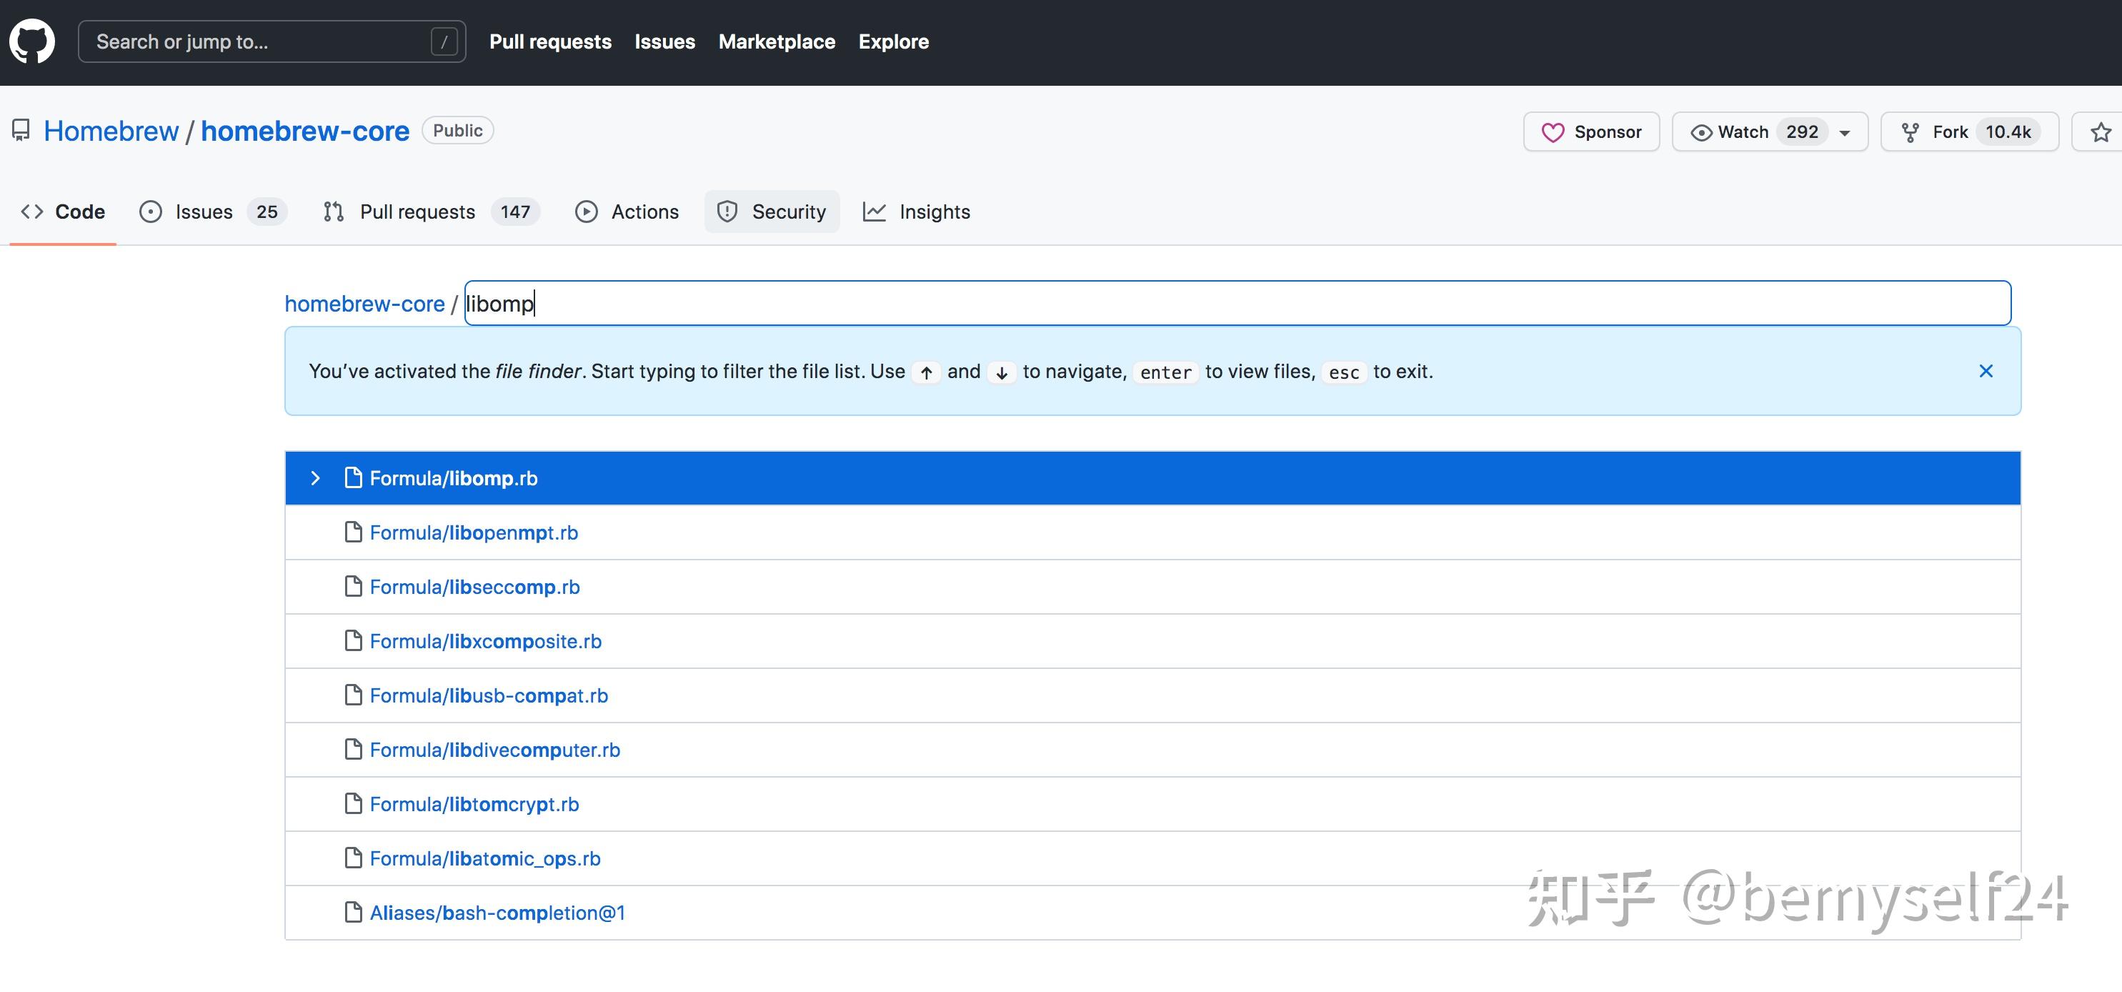
Task: Open Marketplace in the top navigation
Action: 776,41
